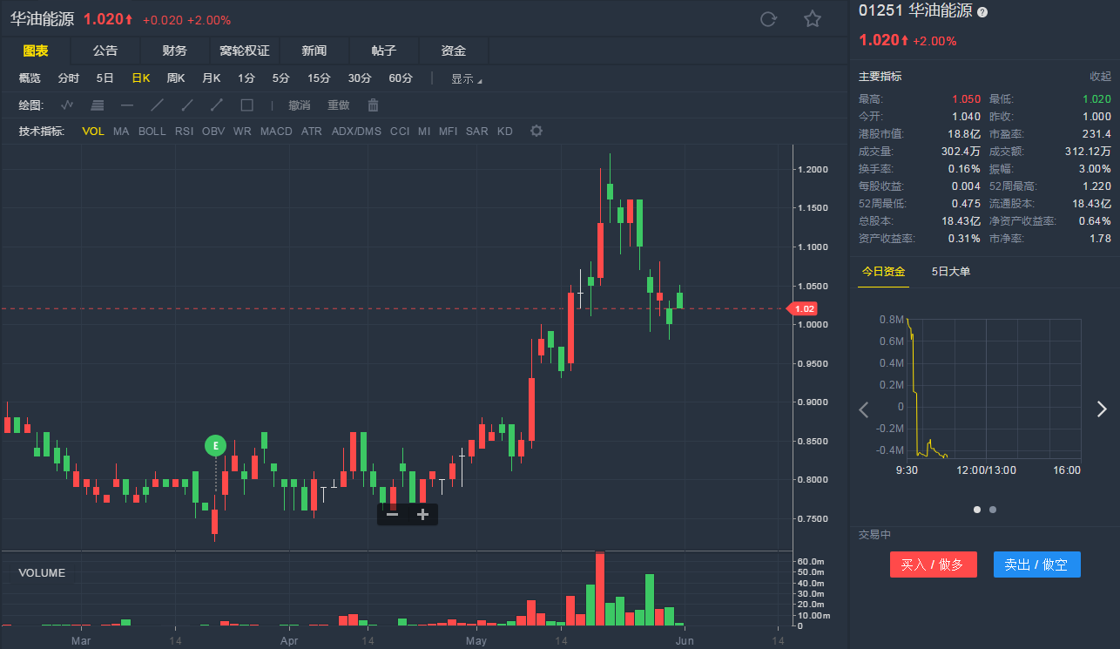Image resolution: width=1120 pixels, height=649 pixels.
Task: Select the rectangle drawing tool
Action: pyautogui.click(x=246, y=105)
